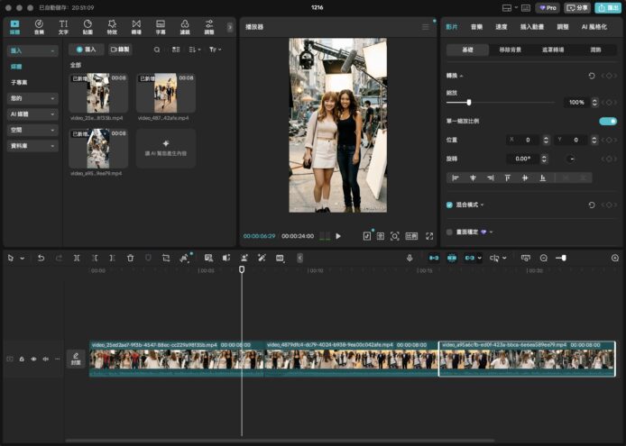This screenshot has height=446, width=626.
Task: Switch to the 速度 tab
Action: [x=501, y=27]
